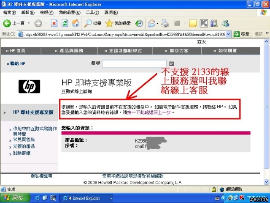
Task: Click the 網際網路 zone status icon
Action: click(222, 189)
